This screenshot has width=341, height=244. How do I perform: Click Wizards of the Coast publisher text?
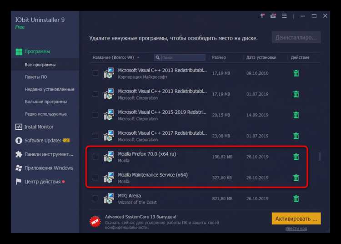click(137, 203)
